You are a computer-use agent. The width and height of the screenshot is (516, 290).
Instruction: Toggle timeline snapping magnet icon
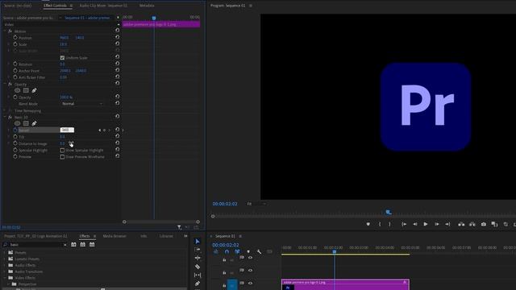click(x=227, y=252)
